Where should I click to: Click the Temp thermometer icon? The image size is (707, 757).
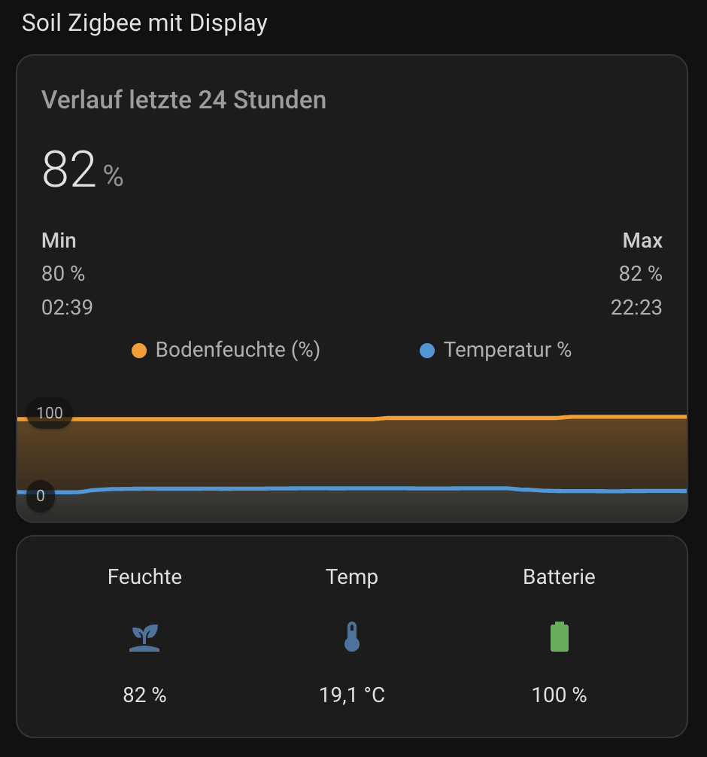coord(351,637)
